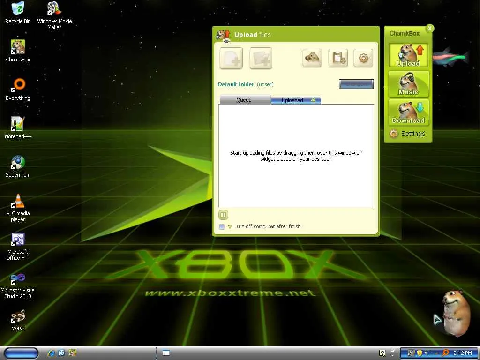480x360 pixels.
Task: Select the Notepad++ desktop shortcut
Action: point(18,128)
